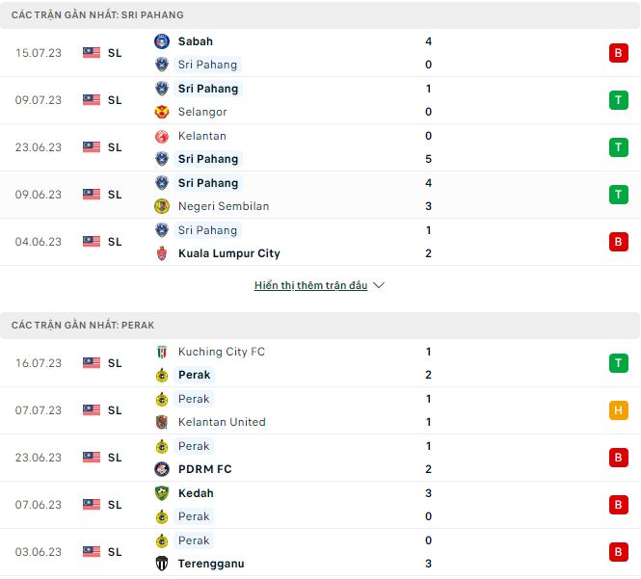Click green T badge for Kuching City match

pos(618,363)
